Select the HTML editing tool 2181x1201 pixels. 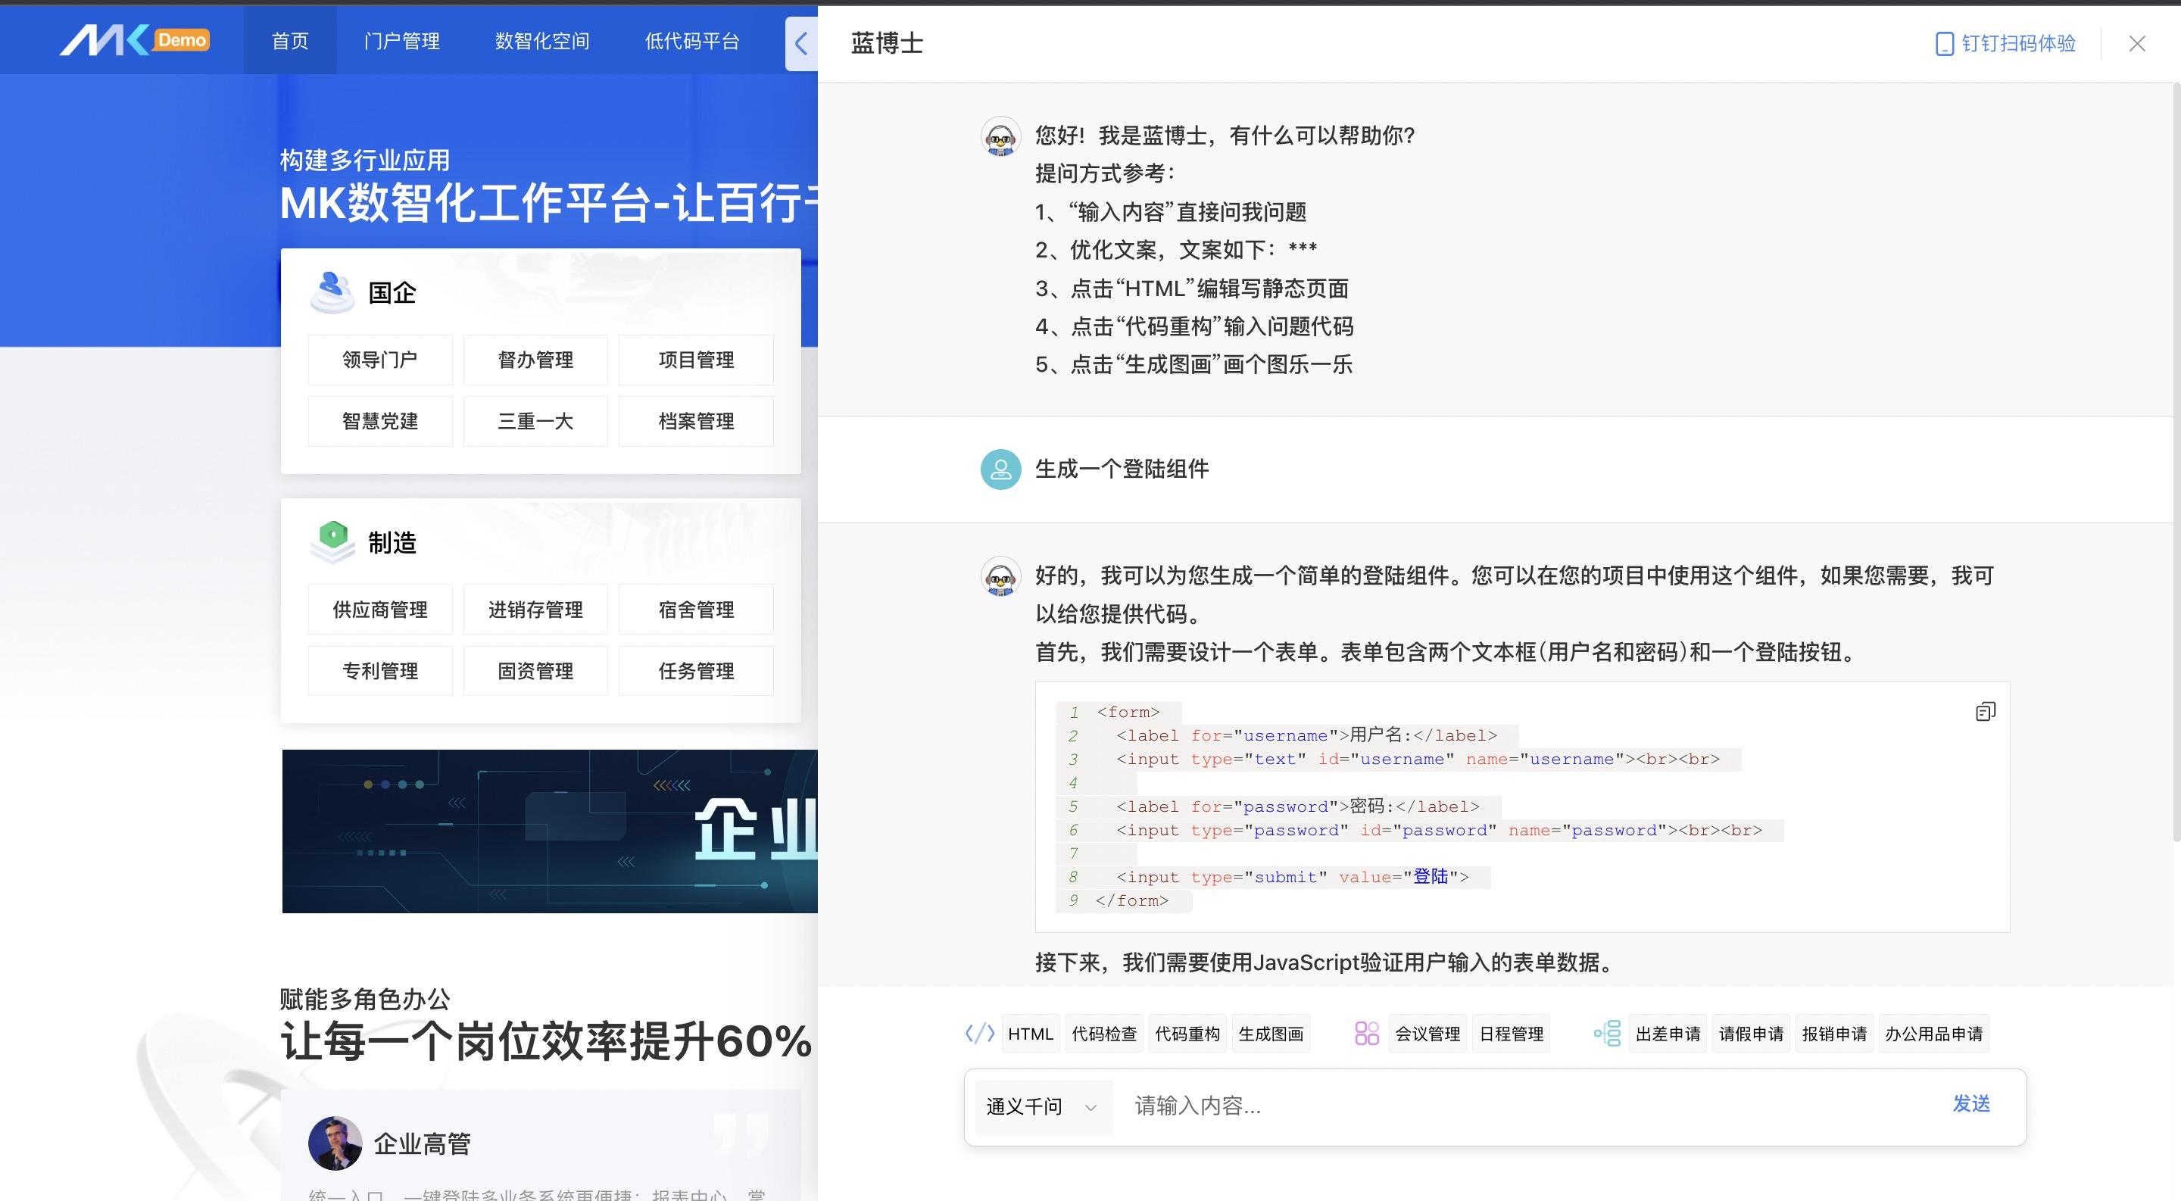pos(1030,1034)
